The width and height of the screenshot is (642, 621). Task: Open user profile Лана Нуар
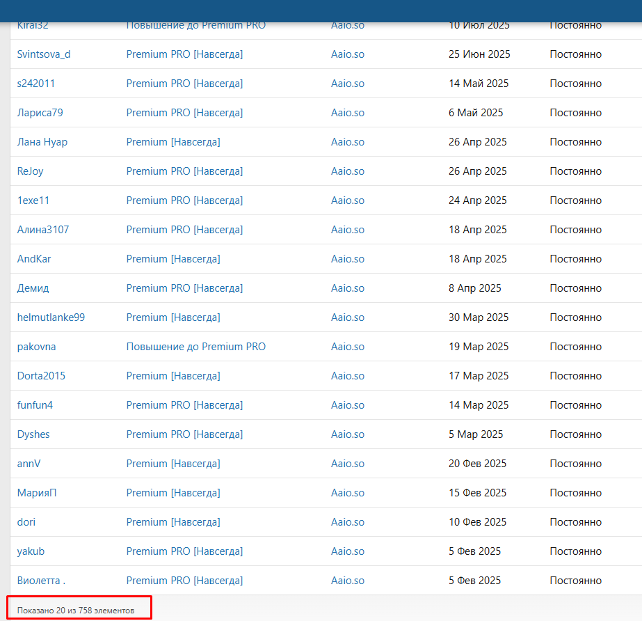click(42, 142)
